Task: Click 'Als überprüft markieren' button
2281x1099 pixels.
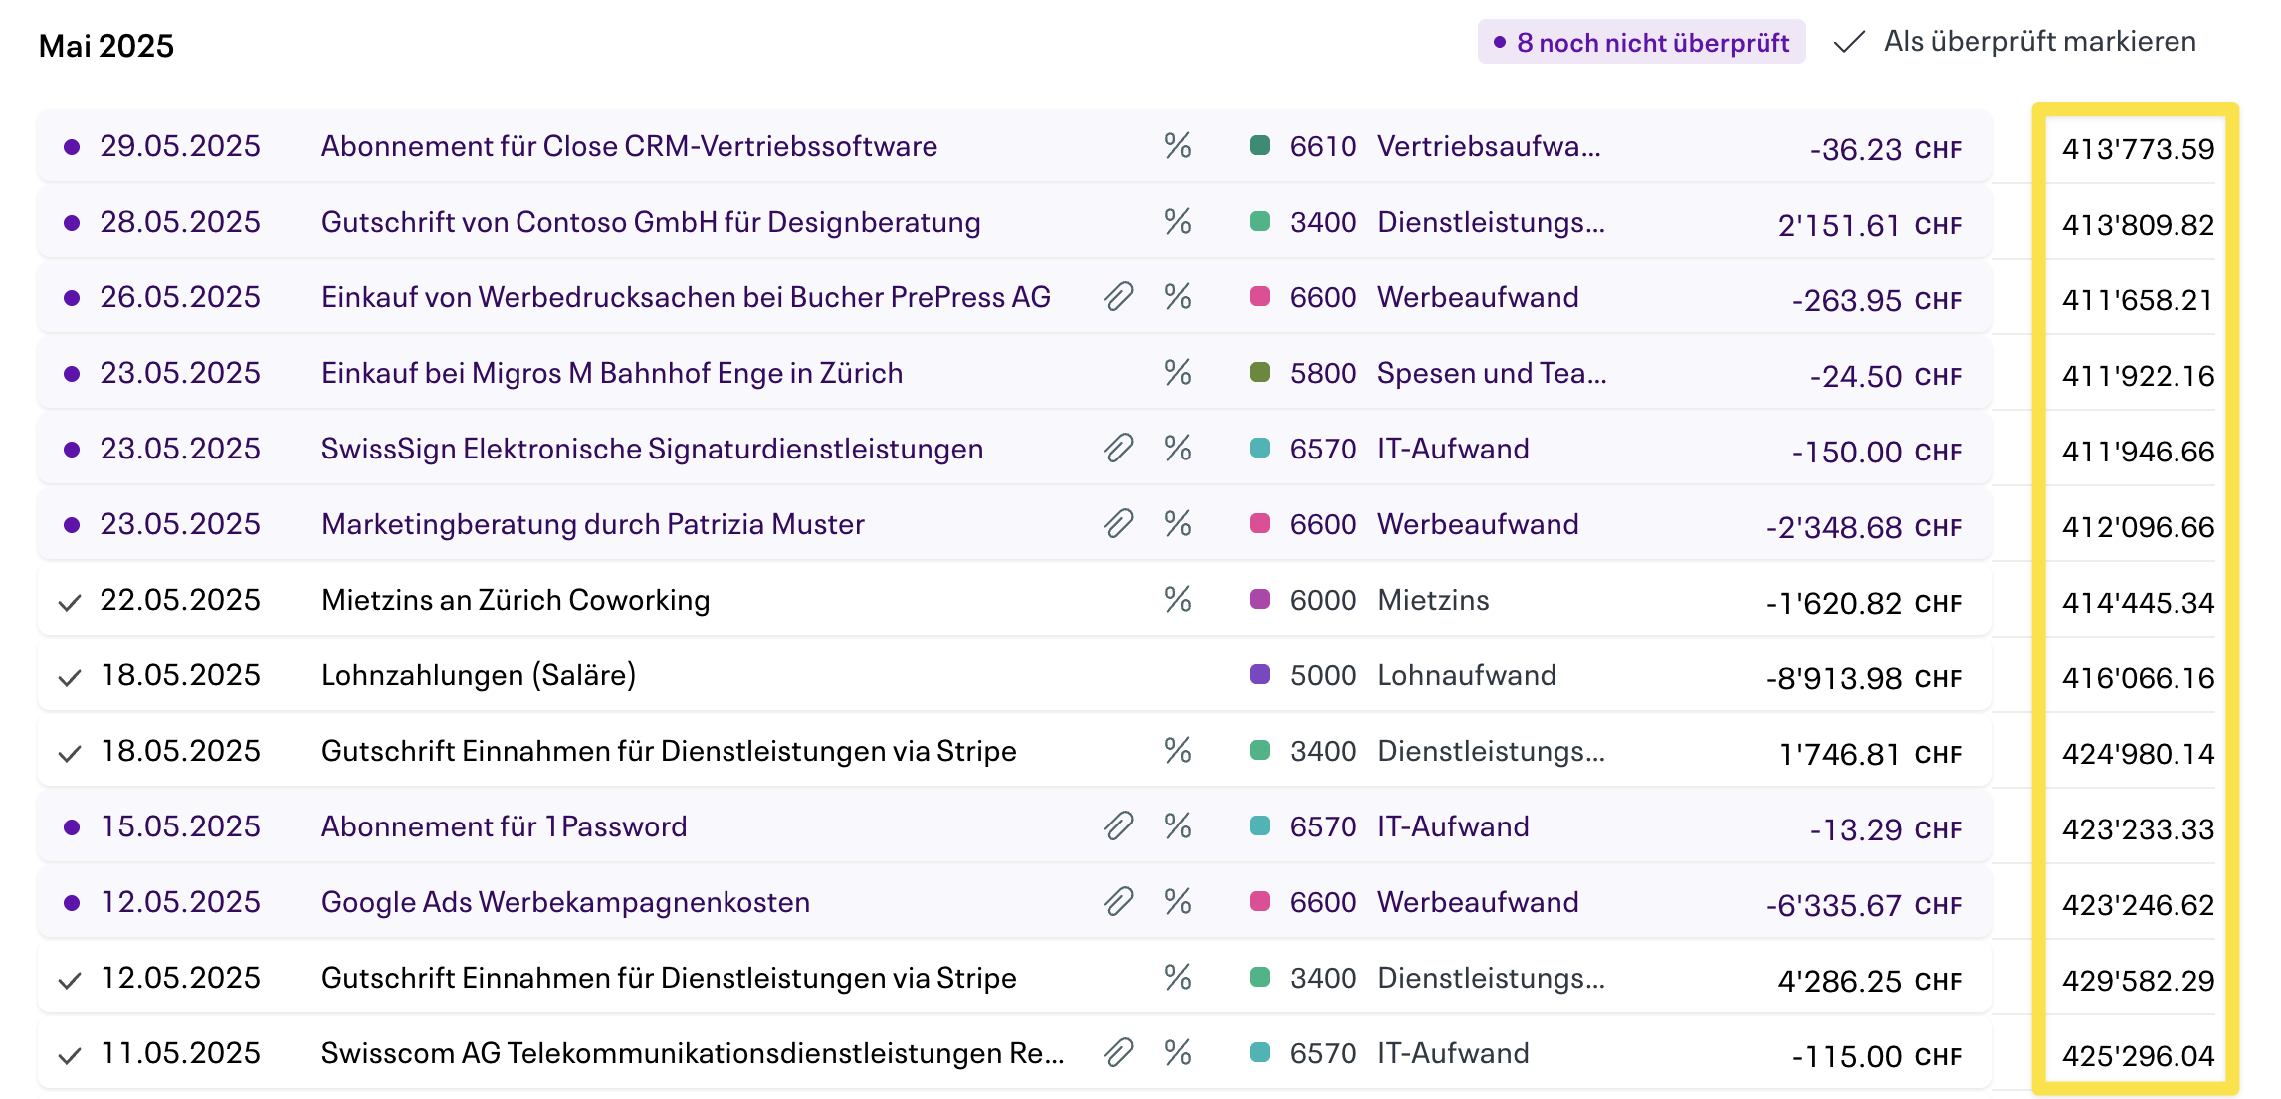Action: click(2016, 42)
